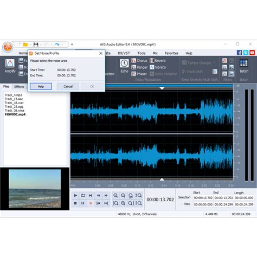
Task: Apply the Flanger effect
Action: [x=139, y=67]
